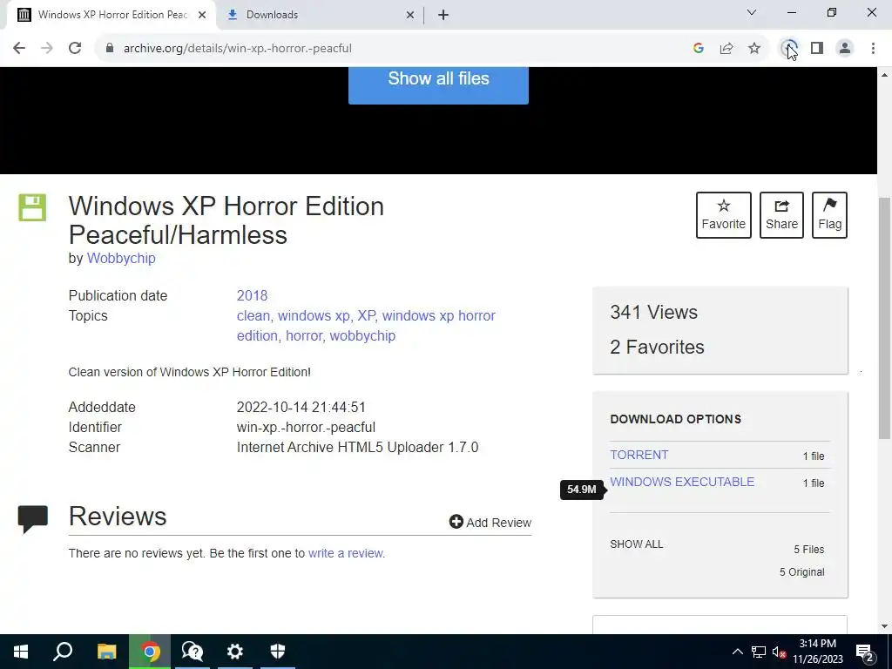Open the XP topic link

pyautogui.click(x=366, y=315)
